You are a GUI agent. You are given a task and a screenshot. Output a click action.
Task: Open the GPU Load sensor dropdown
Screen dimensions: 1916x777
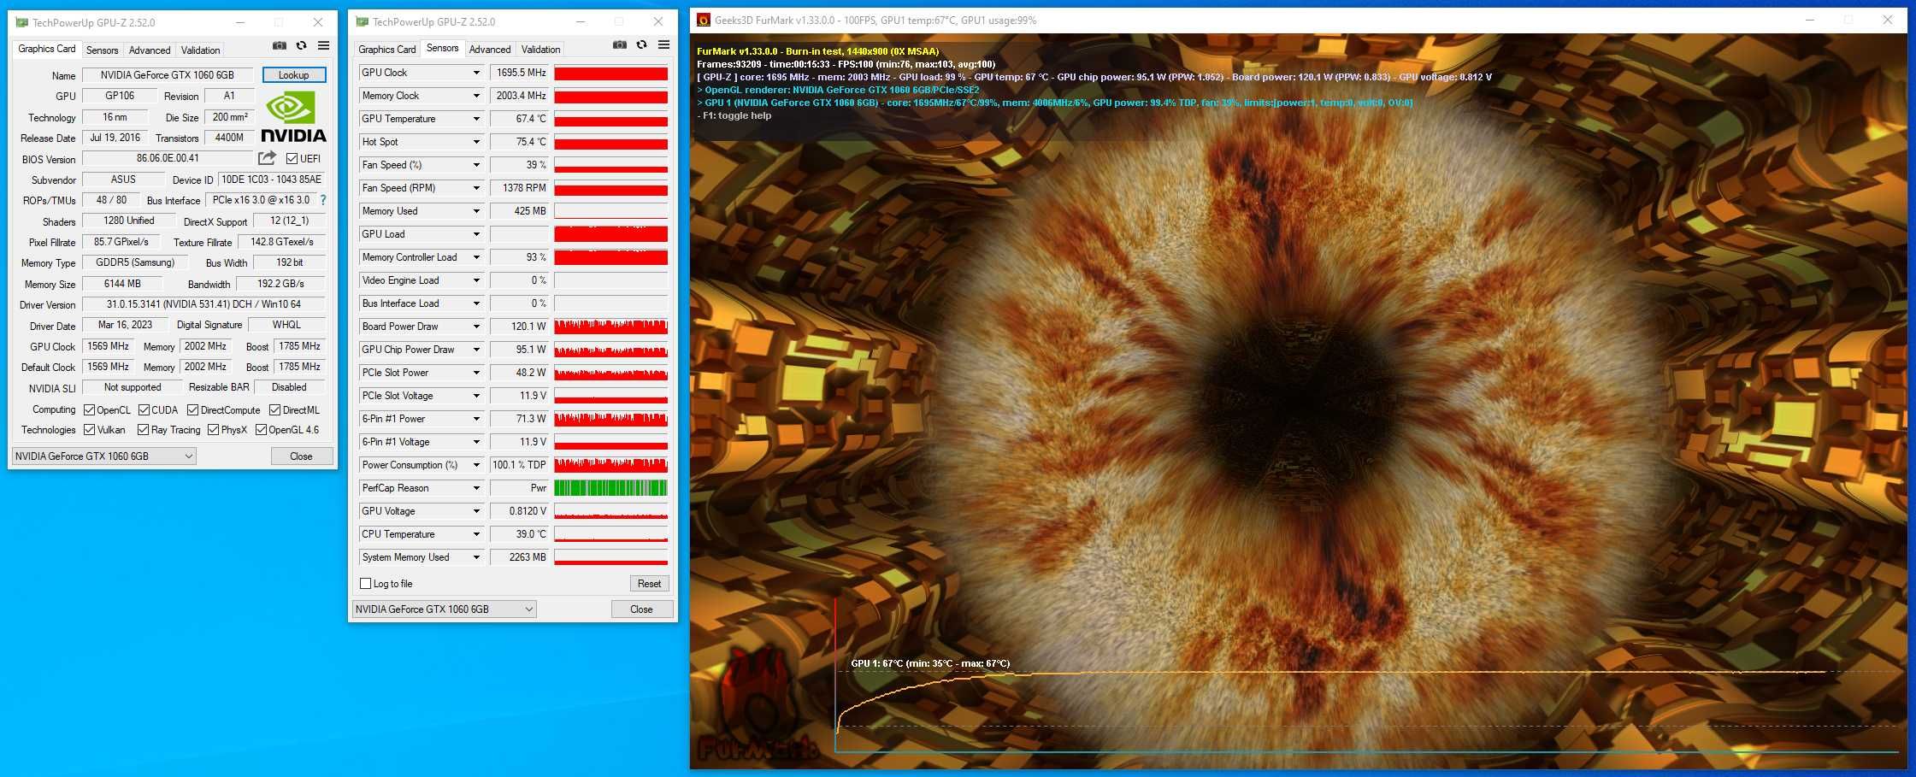pyautogui.click(x=476, y=234)
